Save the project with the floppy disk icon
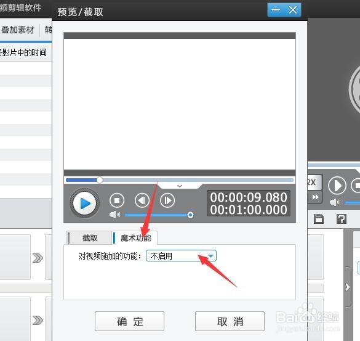This screenshot has width=360, height=341. point(319,219)
